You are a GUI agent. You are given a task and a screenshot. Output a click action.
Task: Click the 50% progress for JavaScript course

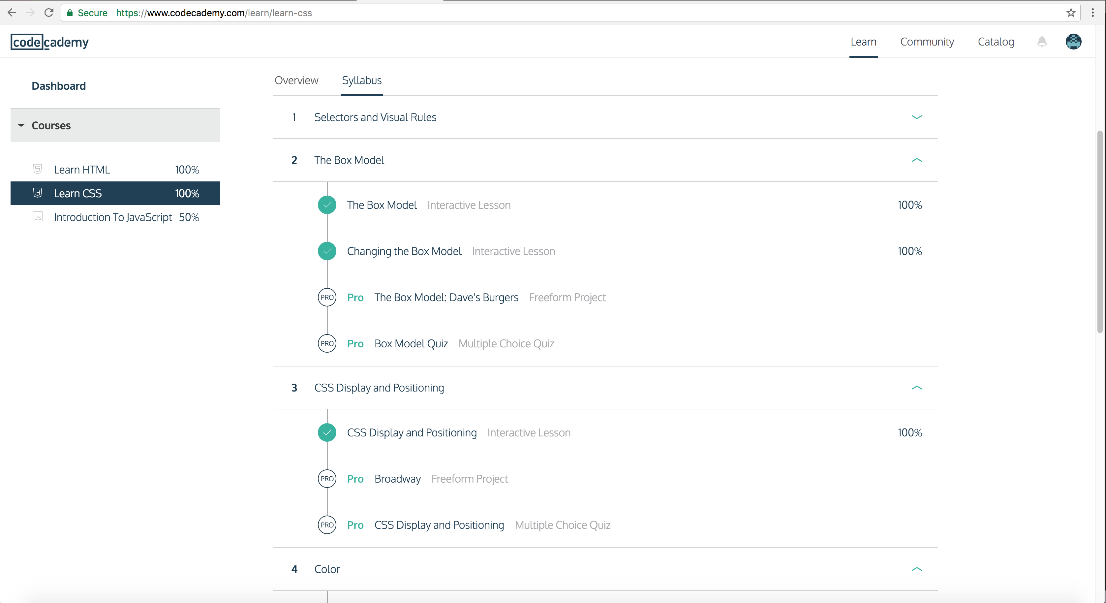189,217
